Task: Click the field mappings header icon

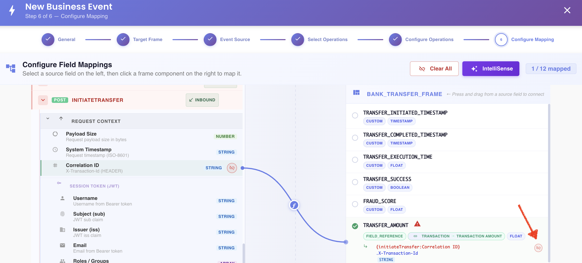Action: click(x=11, y=68)
